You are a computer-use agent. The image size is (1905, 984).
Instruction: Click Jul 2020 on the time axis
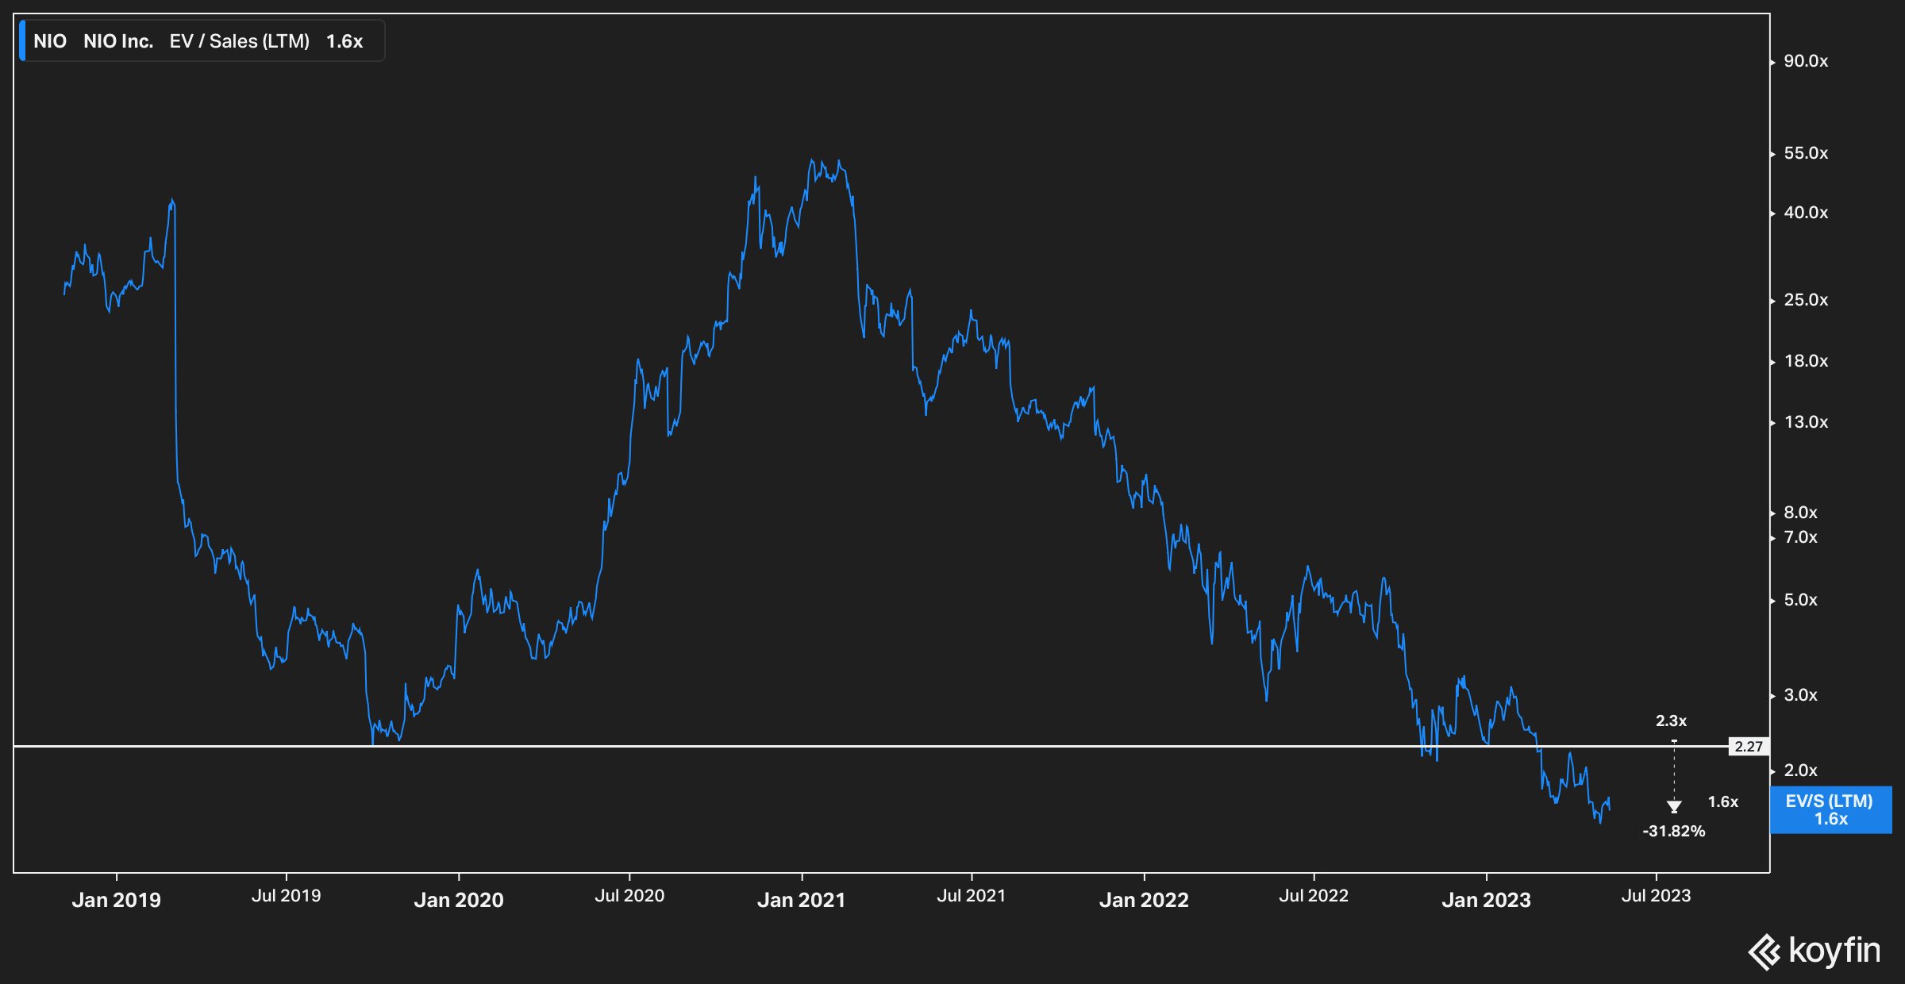[x=629, y=896]
